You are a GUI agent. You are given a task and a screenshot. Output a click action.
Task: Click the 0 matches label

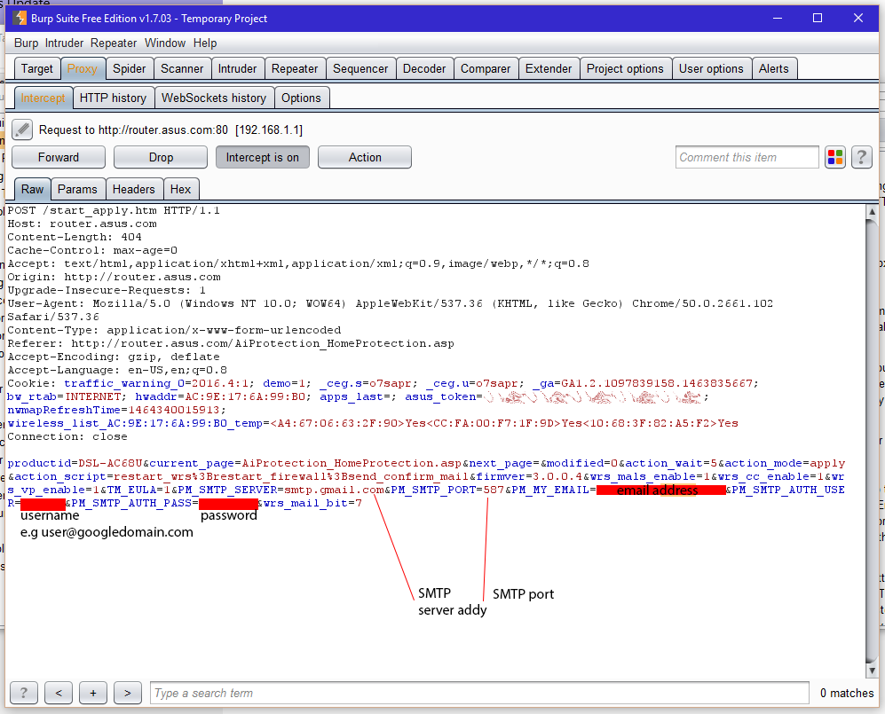[x=847, y=693]
